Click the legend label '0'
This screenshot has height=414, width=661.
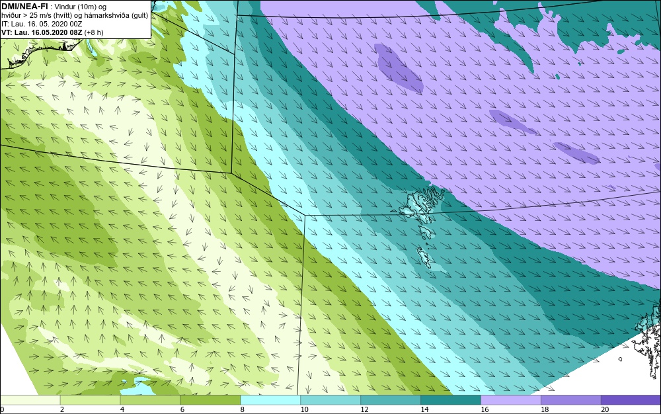click(2, 409)
